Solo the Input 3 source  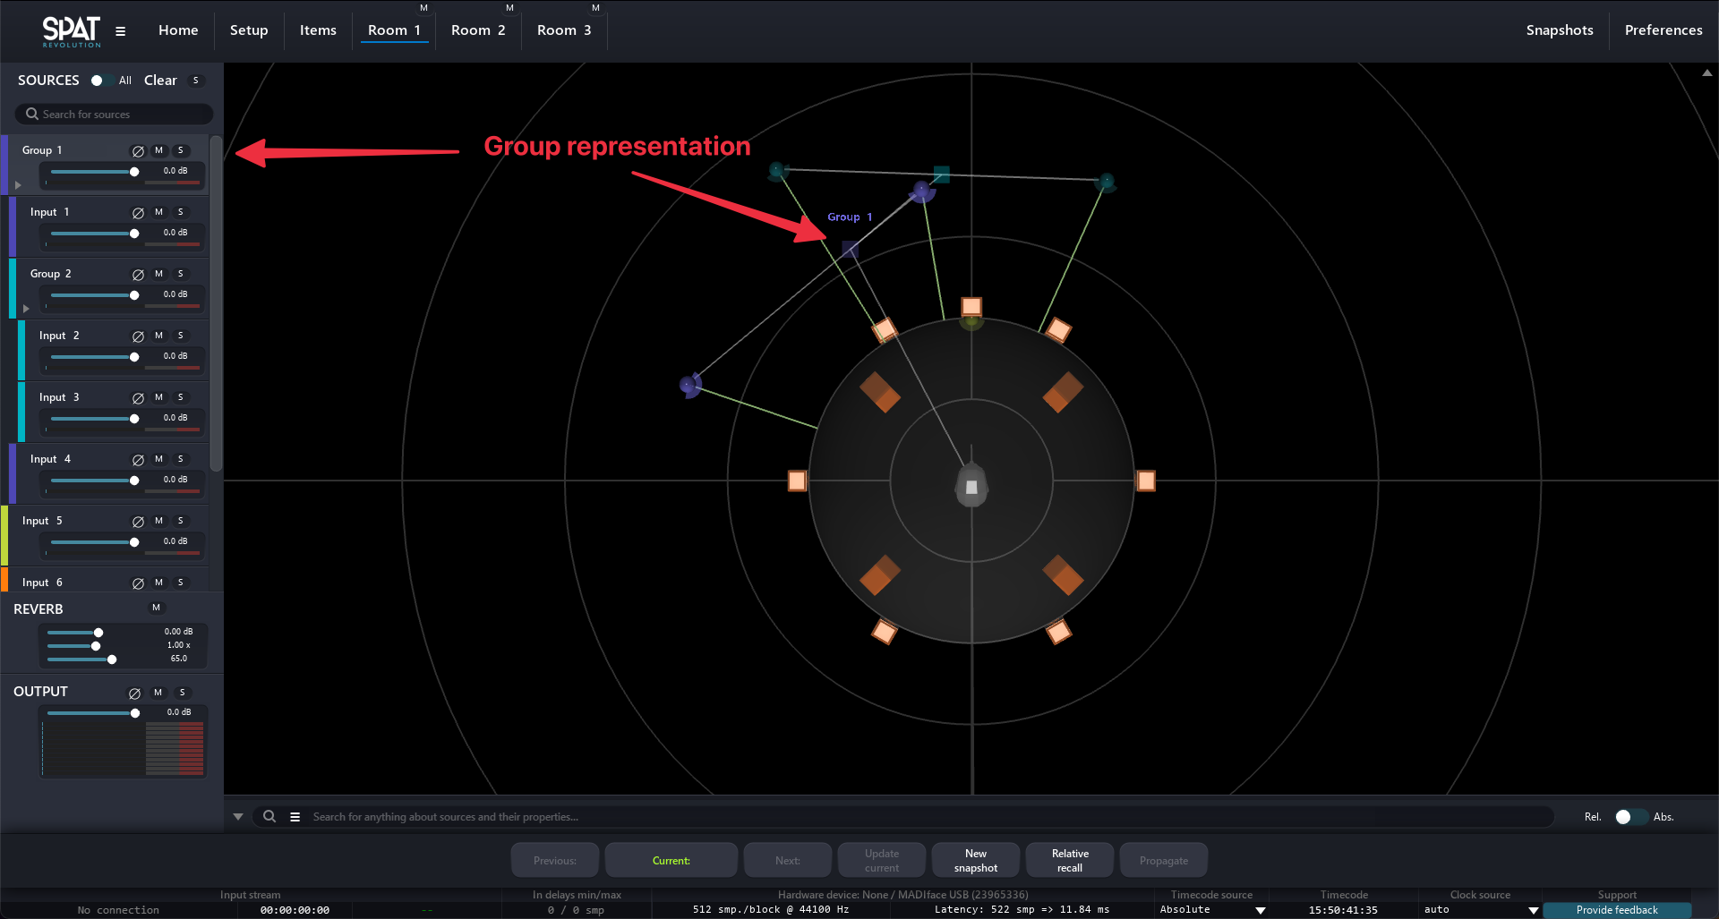pyautogui.click(x=180, y=397)
